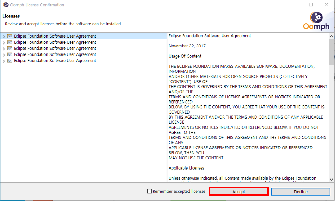This screenshot has height=201, width=335.
Task: Click the license icon of the third agreement
Action: point(10,48)
